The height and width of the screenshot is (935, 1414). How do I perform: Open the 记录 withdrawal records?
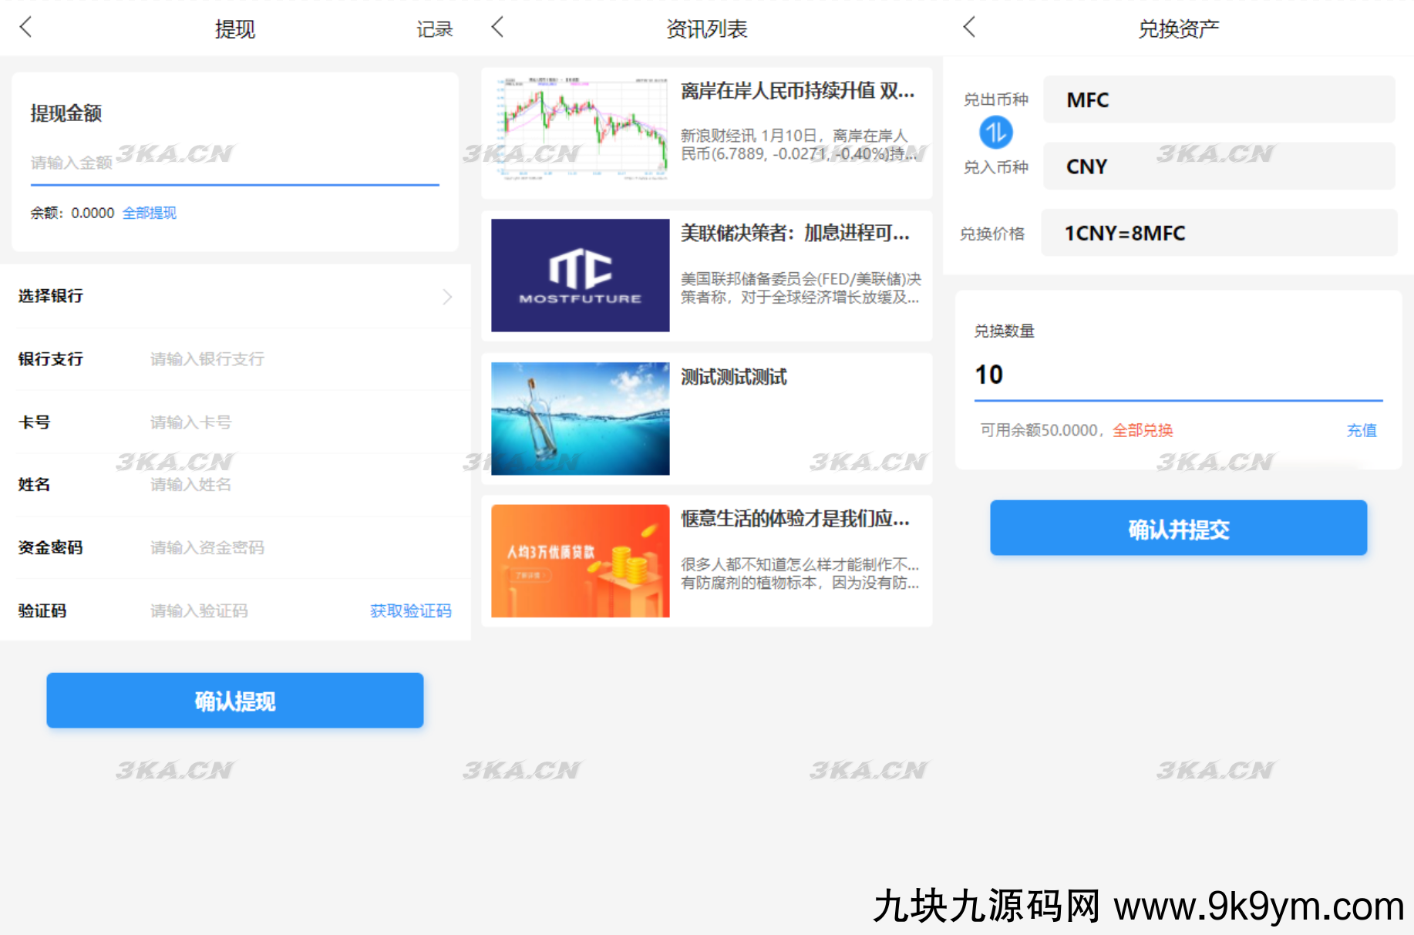click(x=434, y=29)
